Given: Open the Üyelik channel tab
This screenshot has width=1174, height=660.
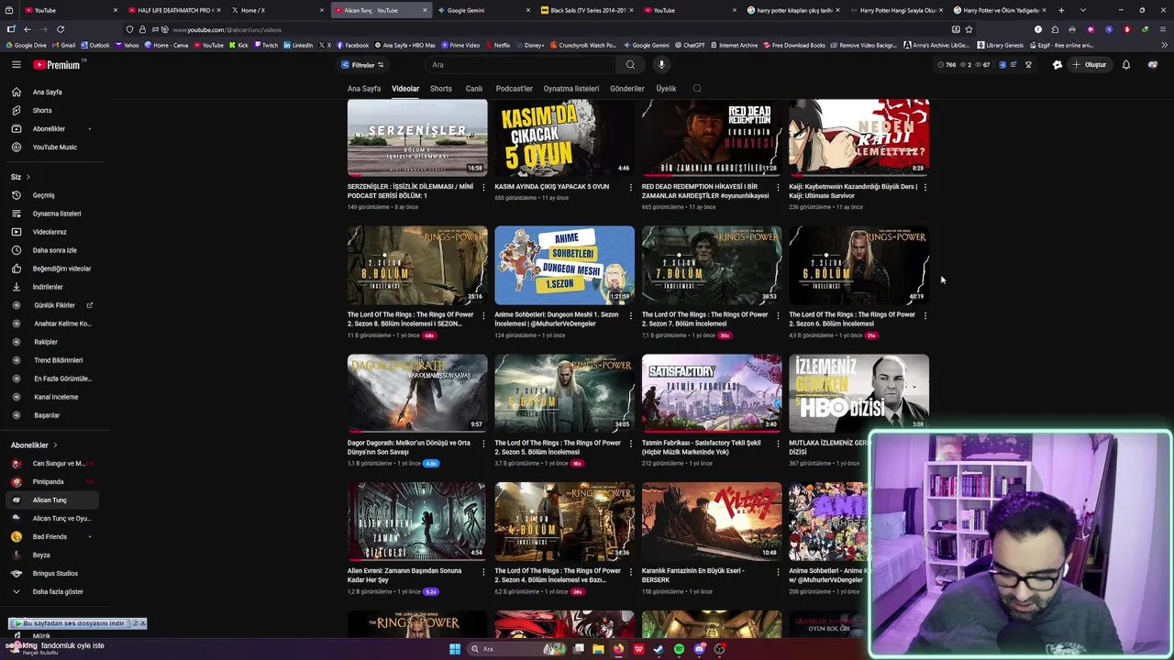Looking at the screenshot, I should point(666,89).
